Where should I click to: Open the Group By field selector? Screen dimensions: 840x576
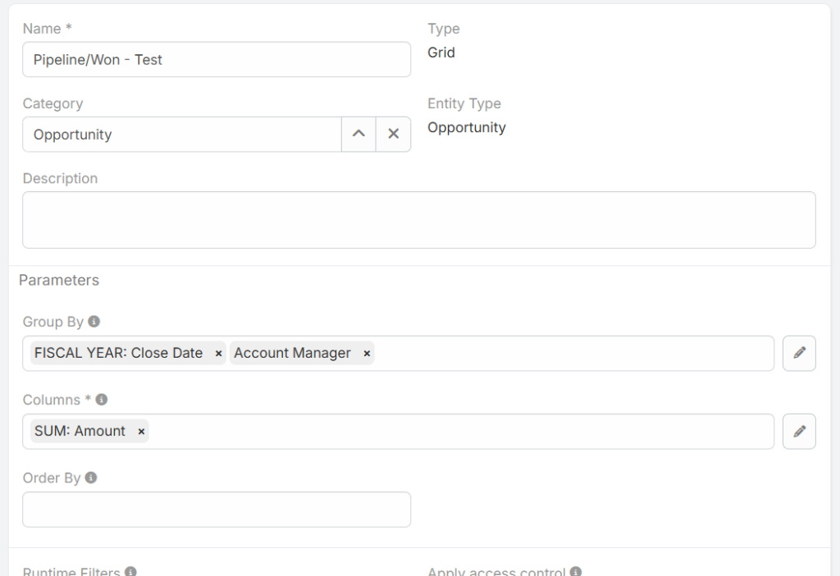(x=574, y=353)
